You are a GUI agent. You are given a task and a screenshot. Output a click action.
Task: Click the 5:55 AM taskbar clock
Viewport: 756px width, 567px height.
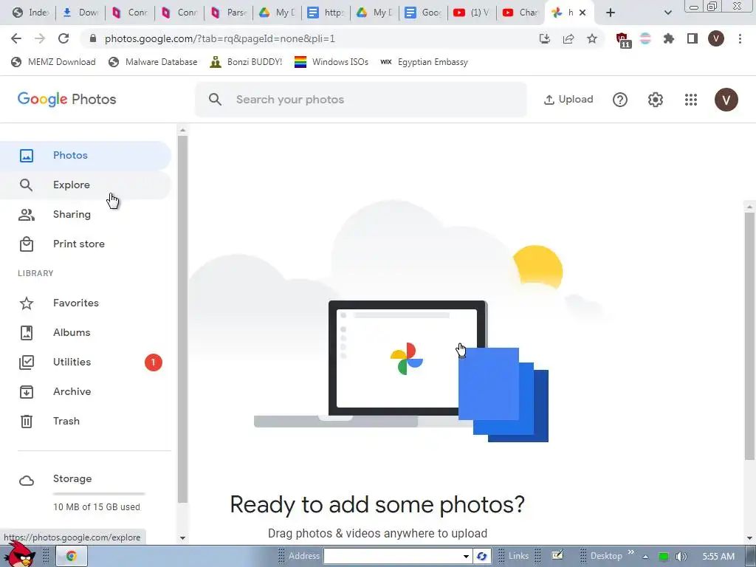718,557
